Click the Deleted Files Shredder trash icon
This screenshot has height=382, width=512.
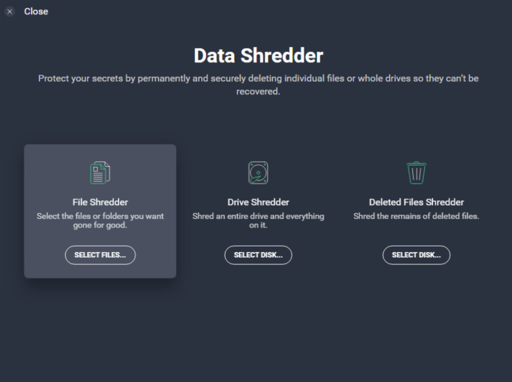click(x=416, y=172)
